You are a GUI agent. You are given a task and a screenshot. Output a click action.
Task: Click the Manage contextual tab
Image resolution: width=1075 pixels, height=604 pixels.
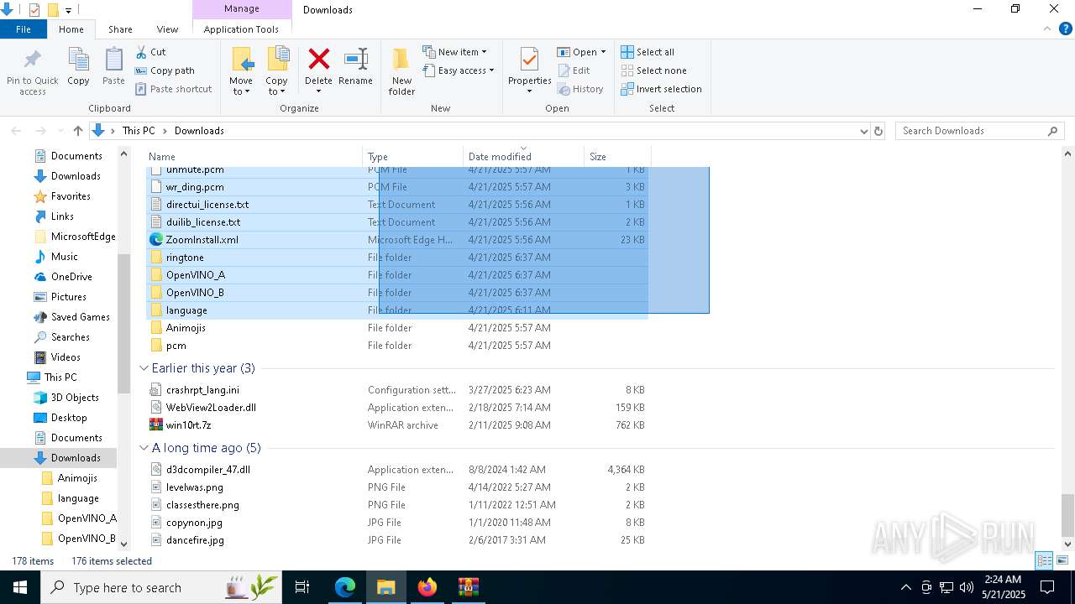tap(242, 9)
